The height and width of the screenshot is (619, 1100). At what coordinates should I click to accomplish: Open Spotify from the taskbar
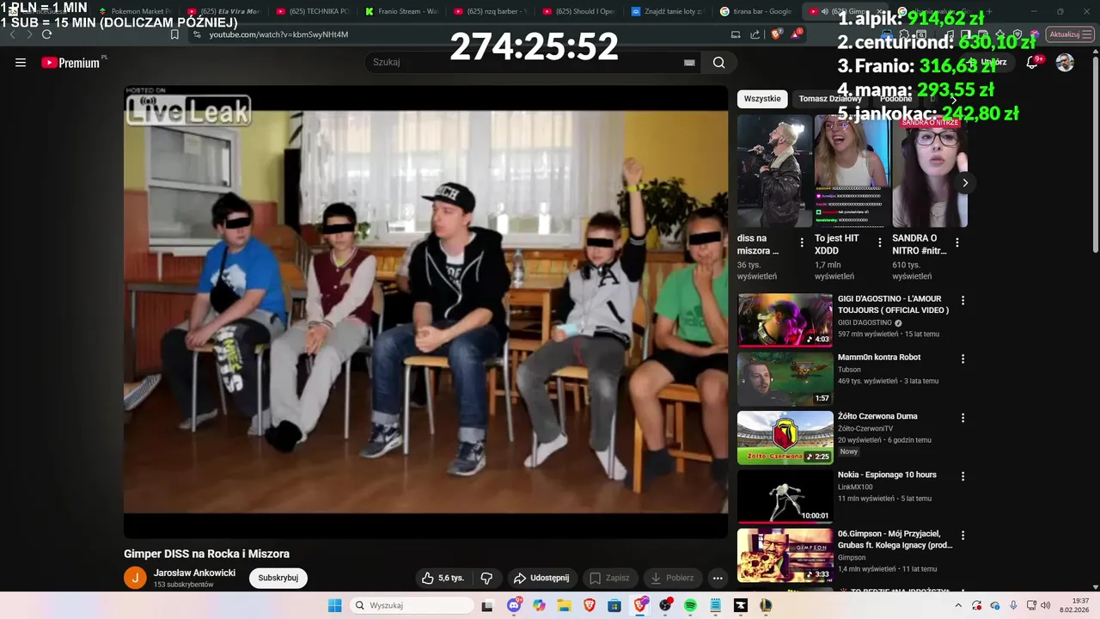[x=690, y=605]
